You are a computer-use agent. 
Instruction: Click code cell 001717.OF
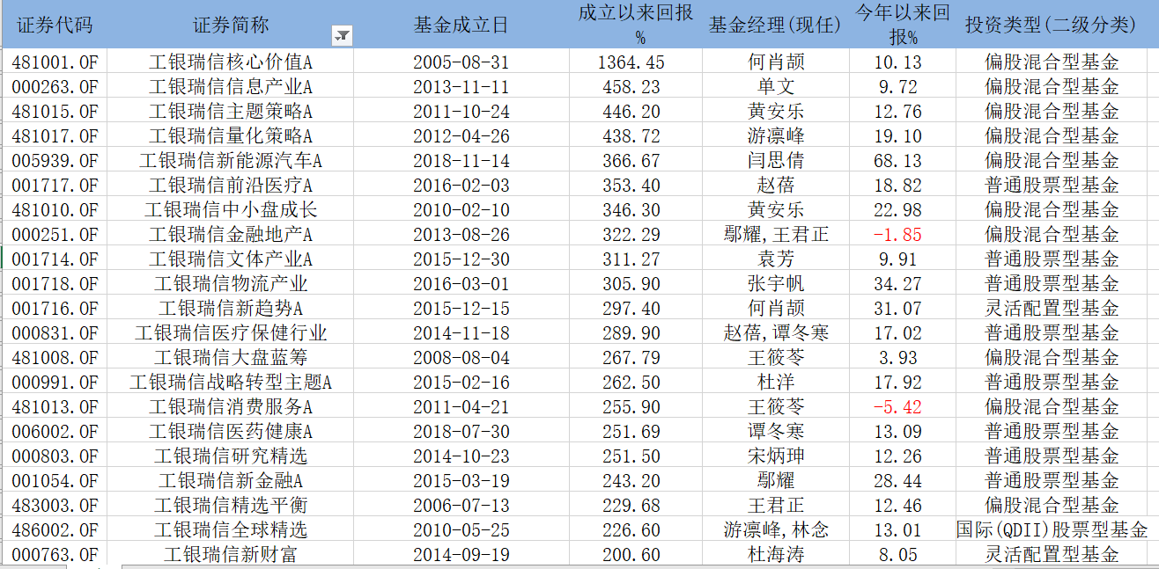click(x=55, y=185)
